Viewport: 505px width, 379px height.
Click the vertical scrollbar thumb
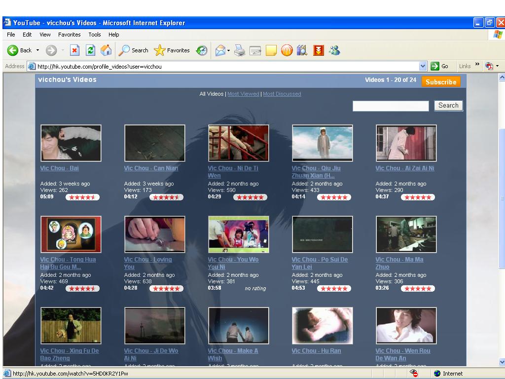[x=502, y=198]
